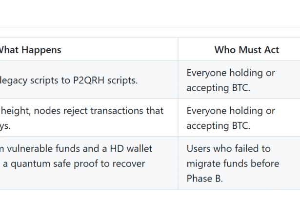The width and height of the screenshot is (300, 200).
Task: Click the words "HD wallet"
Action: coord(128,148)
